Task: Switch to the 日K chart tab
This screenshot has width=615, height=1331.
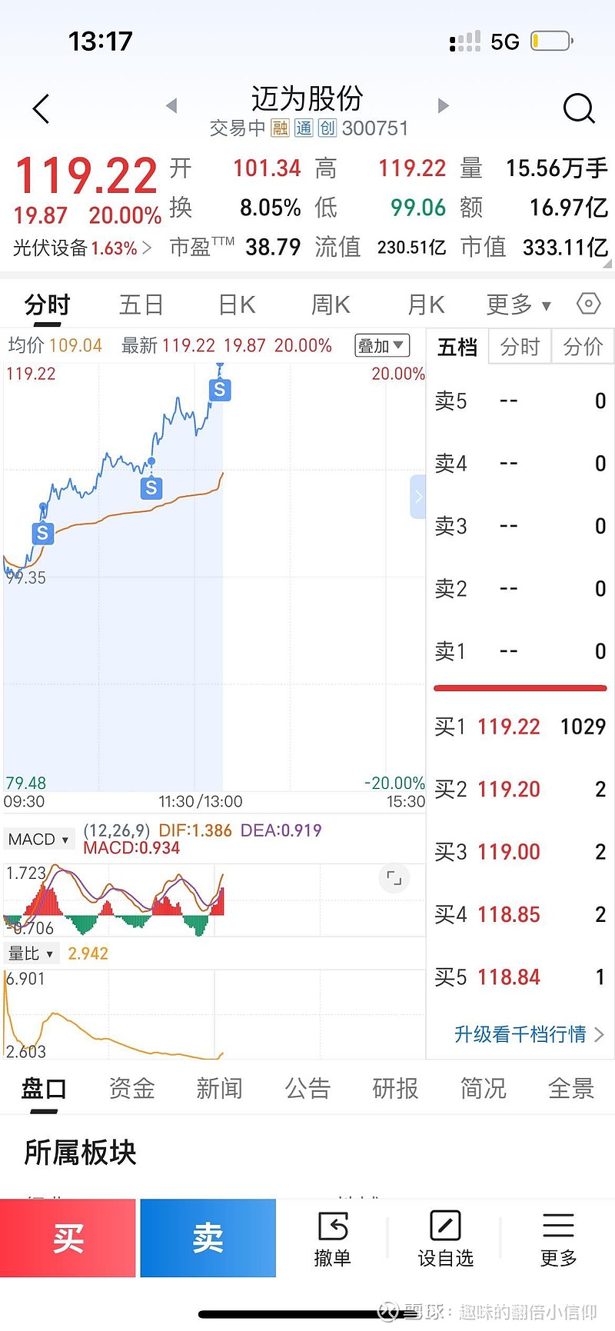Action: (x=237, y=305)
